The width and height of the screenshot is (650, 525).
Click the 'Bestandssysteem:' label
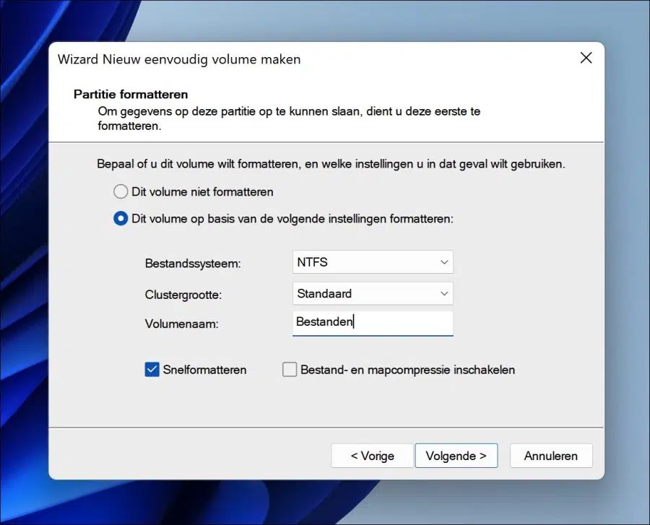click(x=193, y=264)
